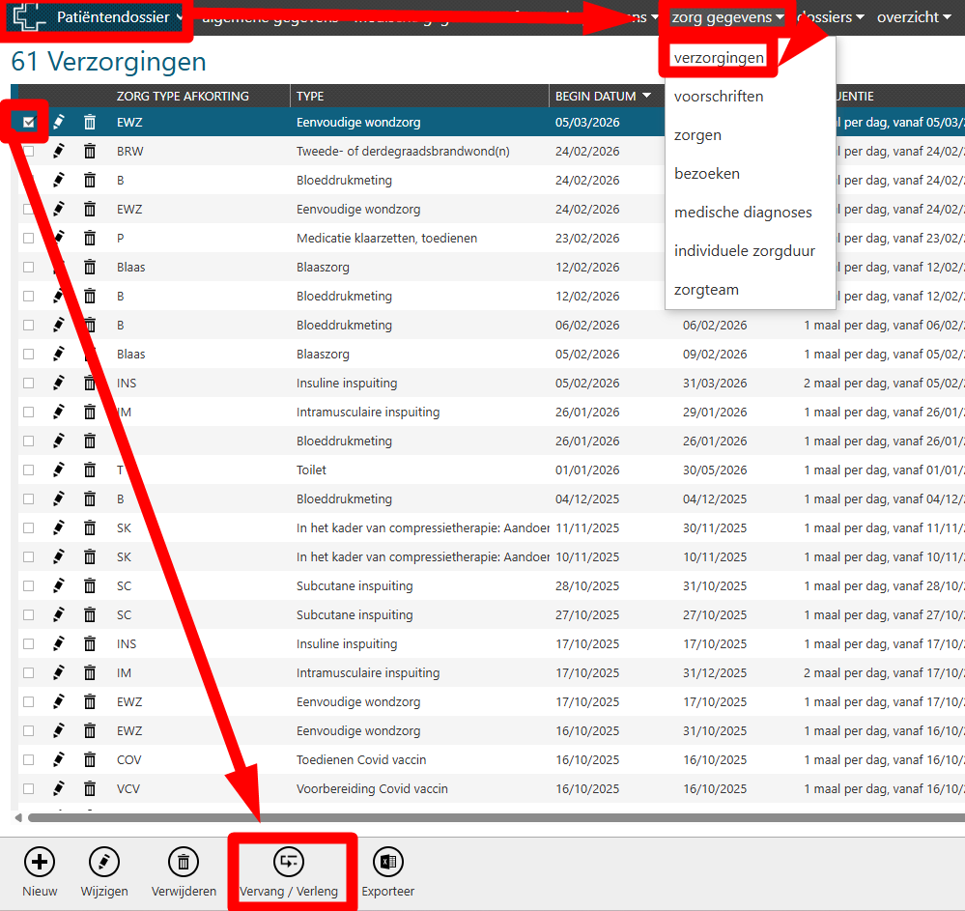Edit the Medicatie klaarzetten row
Screen dimensions: 965x911
(x=59, y=238)
